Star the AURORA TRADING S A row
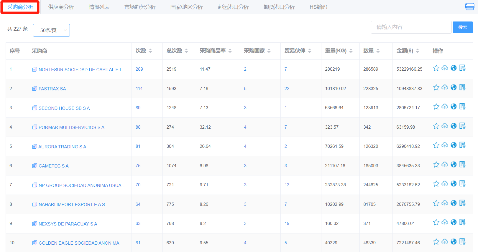This screenshot has height=252, width=478. point(436,145)
